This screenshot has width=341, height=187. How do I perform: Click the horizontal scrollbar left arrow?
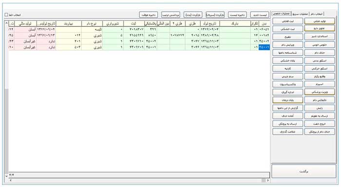pyautogui.click(x=10, y=180)
